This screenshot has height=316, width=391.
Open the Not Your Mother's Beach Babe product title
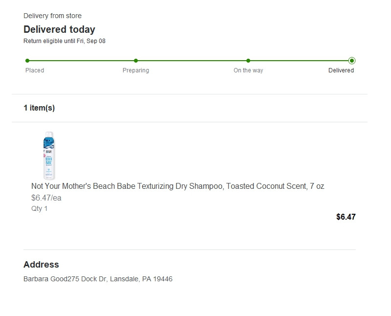coord(177,186)
